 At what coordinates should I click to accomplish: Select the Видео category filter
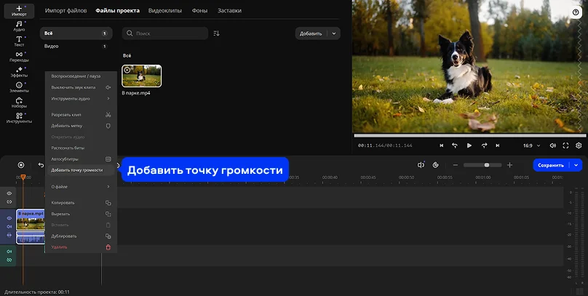[76, 46]
